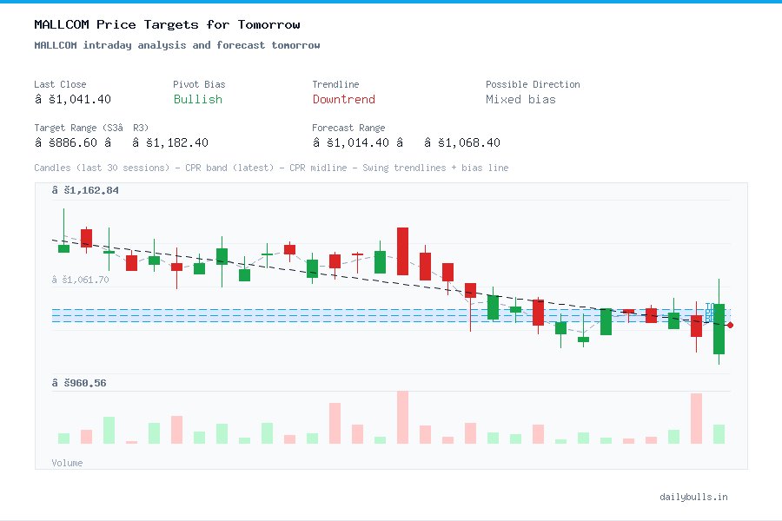Click the 1,068.40 forecast upper value
782x521 pixels.
[x=462, y=142]
